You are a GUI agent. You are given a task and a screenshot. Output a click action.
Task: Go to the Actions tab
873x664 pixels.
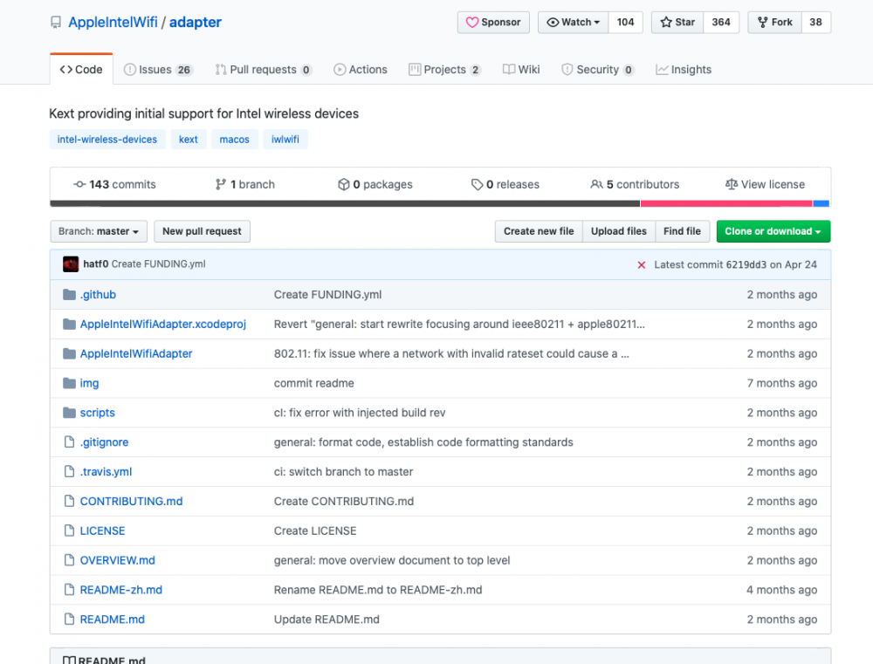361,70
